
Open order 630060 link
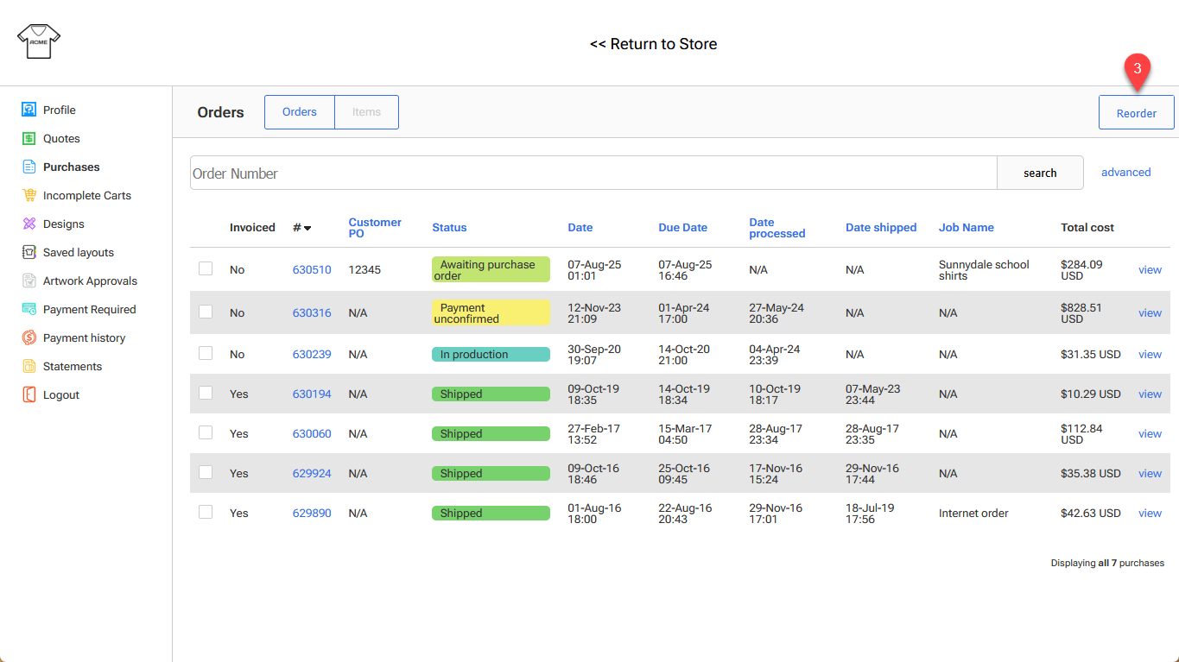312,433
